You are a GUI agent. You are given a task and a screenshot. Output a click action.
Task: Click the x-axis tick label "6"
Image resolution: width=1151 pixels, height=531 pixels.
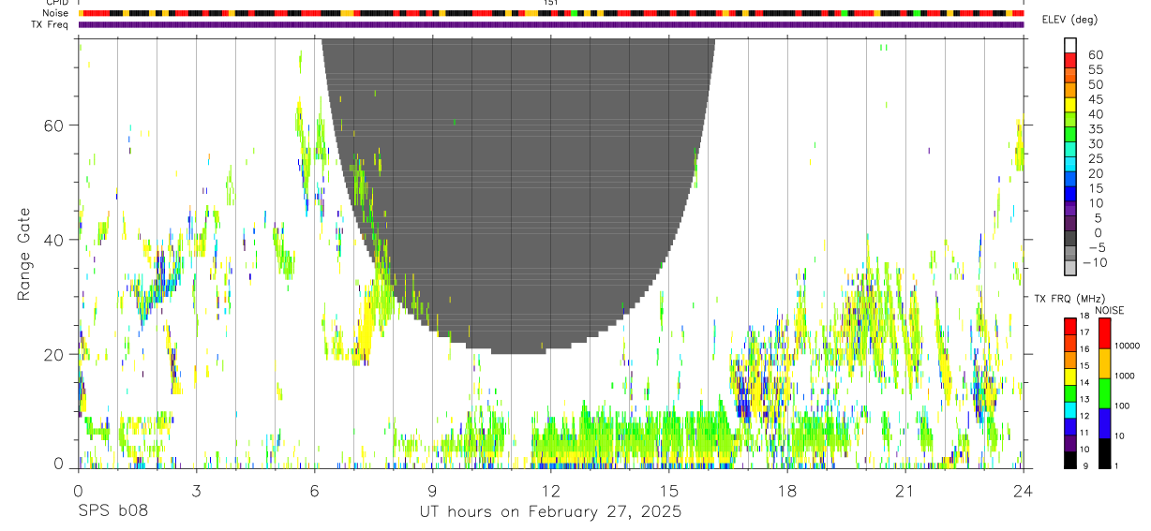pyautogui.click(x=314, y=491)
